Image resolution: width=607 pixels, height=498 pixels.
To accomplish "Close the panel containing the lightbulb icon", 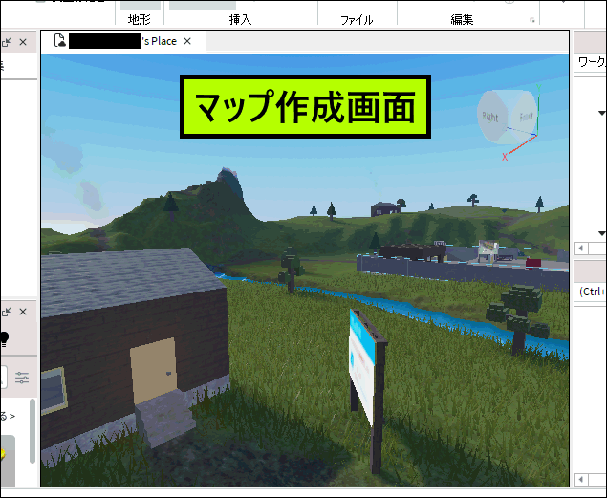I will point(23,312).
